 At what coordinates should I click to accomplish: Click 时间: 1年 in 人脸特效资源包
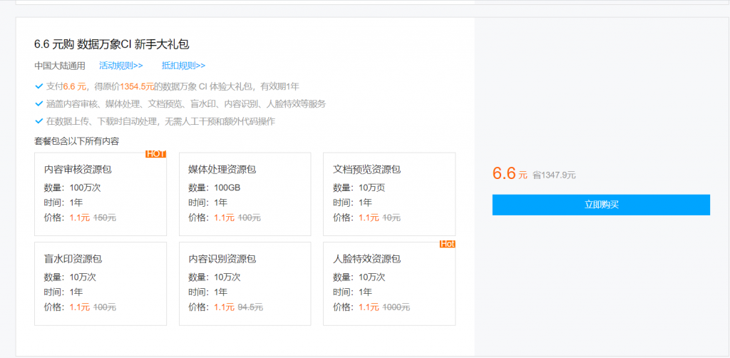[x=352, y=292]
